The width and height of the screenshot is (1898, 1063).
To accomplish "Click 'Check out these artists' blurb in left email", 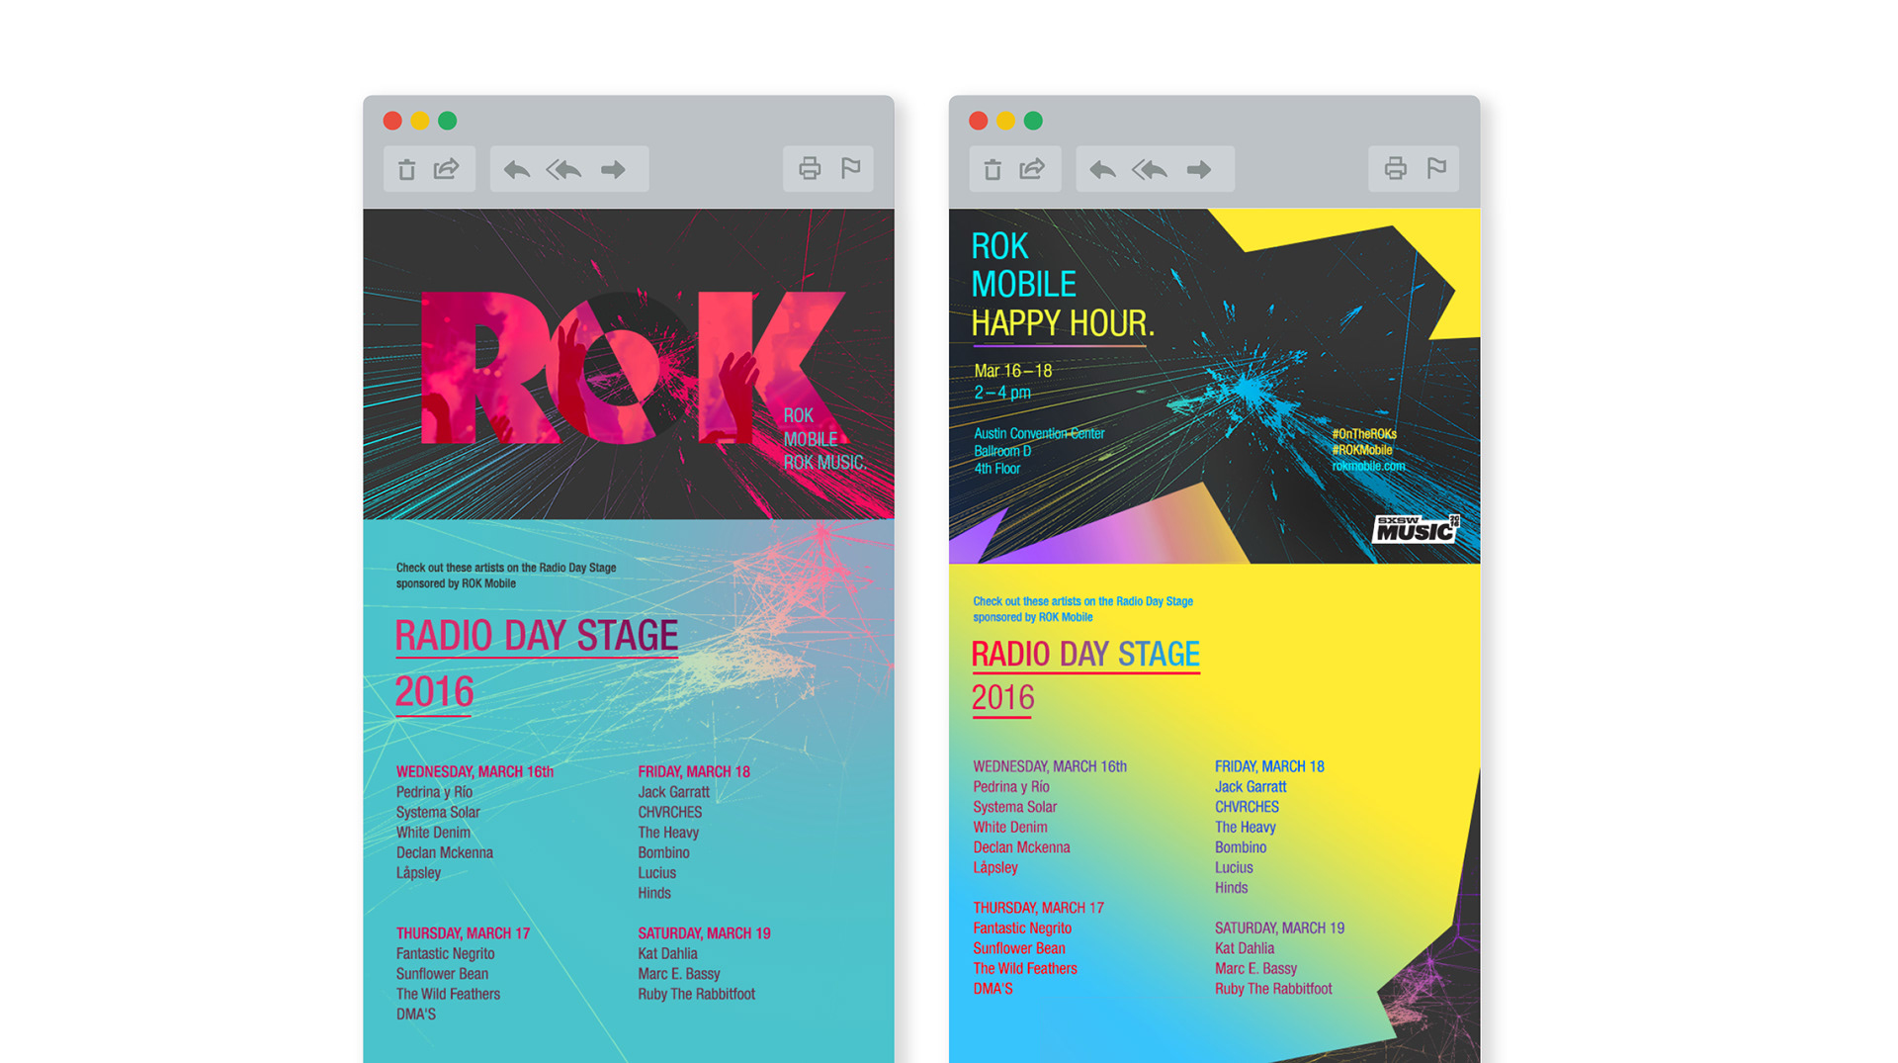I will [x=506, y=576].
